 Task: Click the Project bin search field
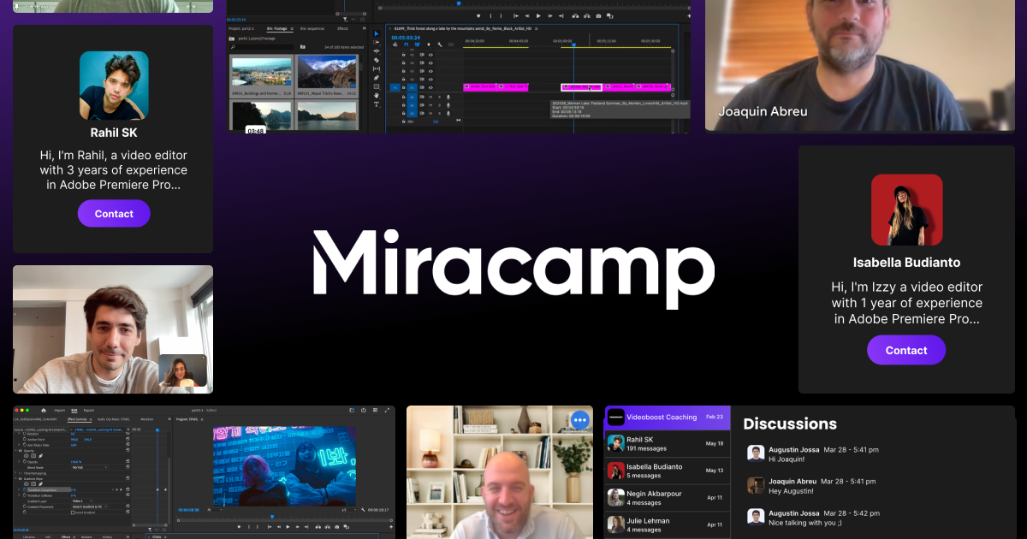click(x=262, y=47)
